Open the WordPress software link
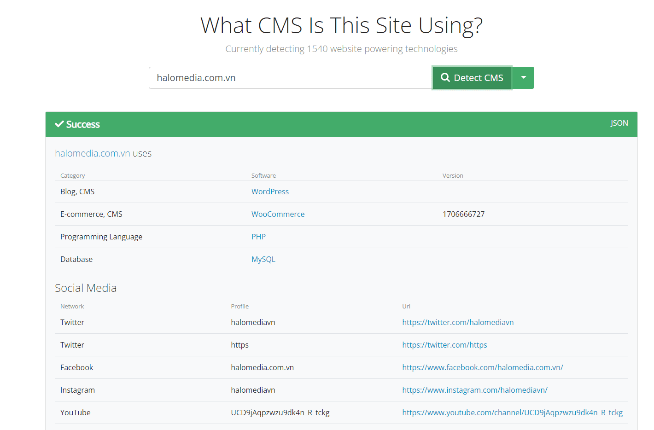Image resolution: width=654 pixels, height=430 pixels. pyautogui.click(x=270, y=191)
